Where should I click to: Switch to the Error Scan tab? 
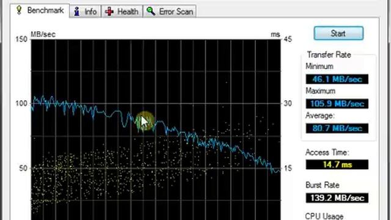[x=170, y=12]
